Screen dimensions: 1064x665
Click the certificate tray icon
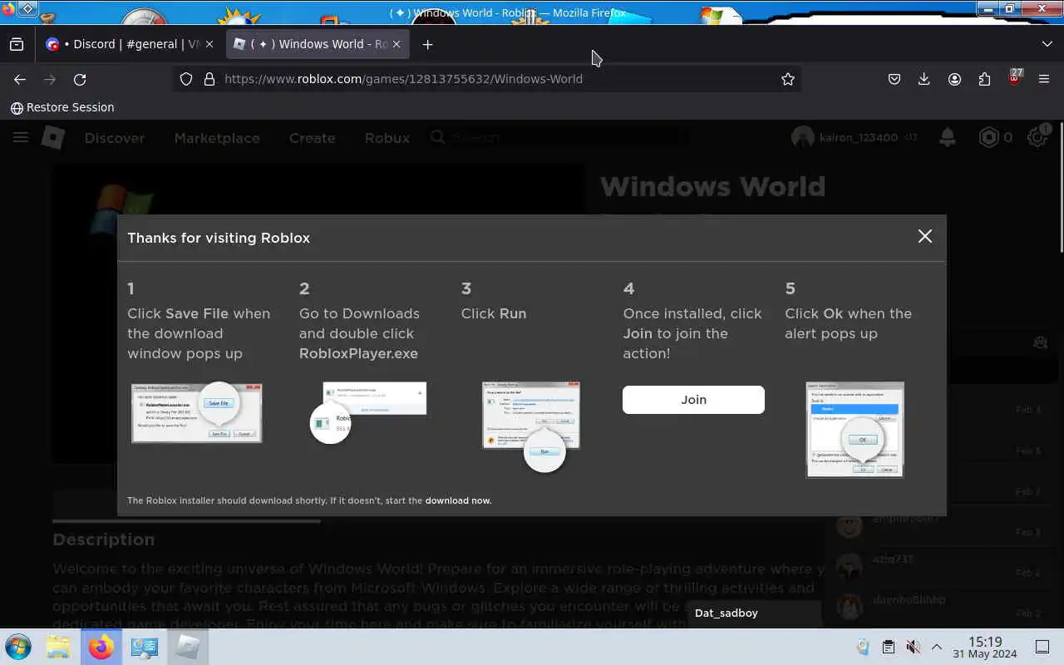tap(863, 647)
